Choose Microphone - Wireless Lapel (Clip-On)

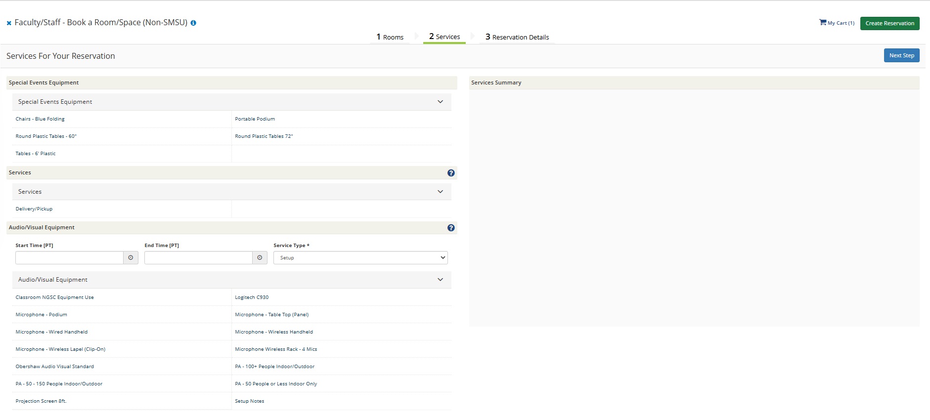[60, 349]
